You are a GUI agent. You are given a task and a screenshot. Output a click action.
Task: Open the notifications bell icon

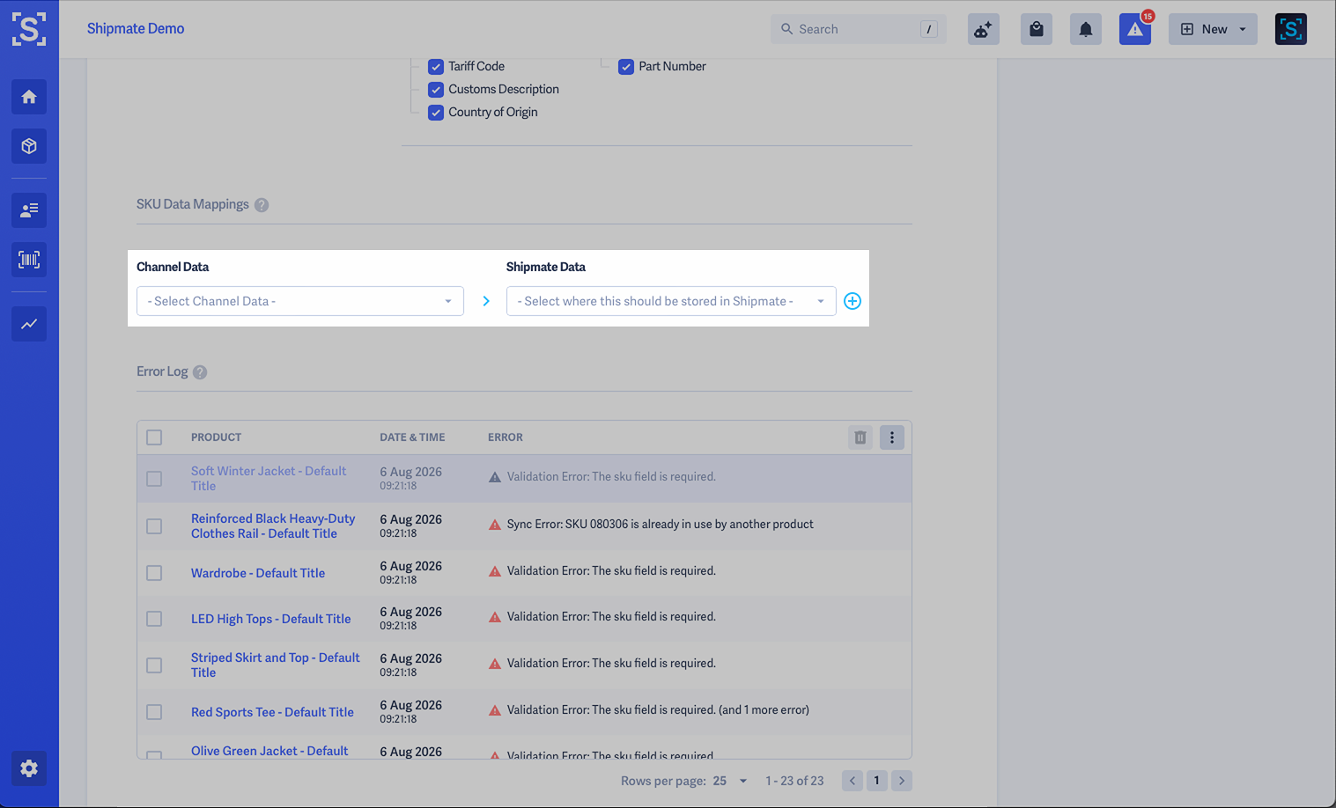[x=1086, y=29]
